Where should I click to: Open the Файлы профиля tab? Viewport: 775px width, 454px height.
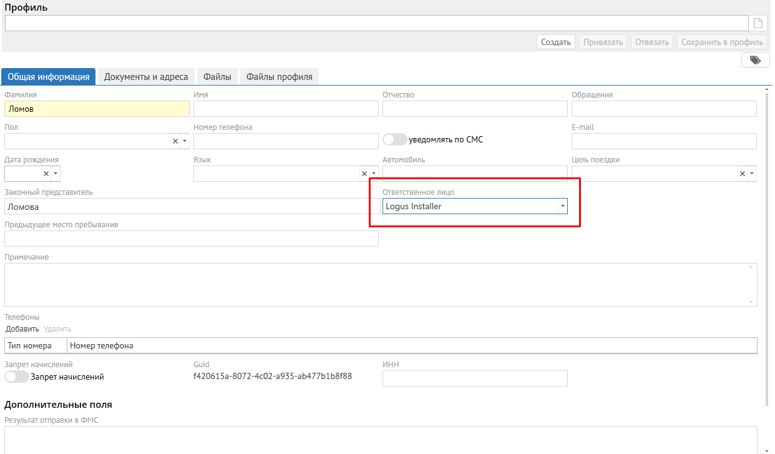click(279, 77)
